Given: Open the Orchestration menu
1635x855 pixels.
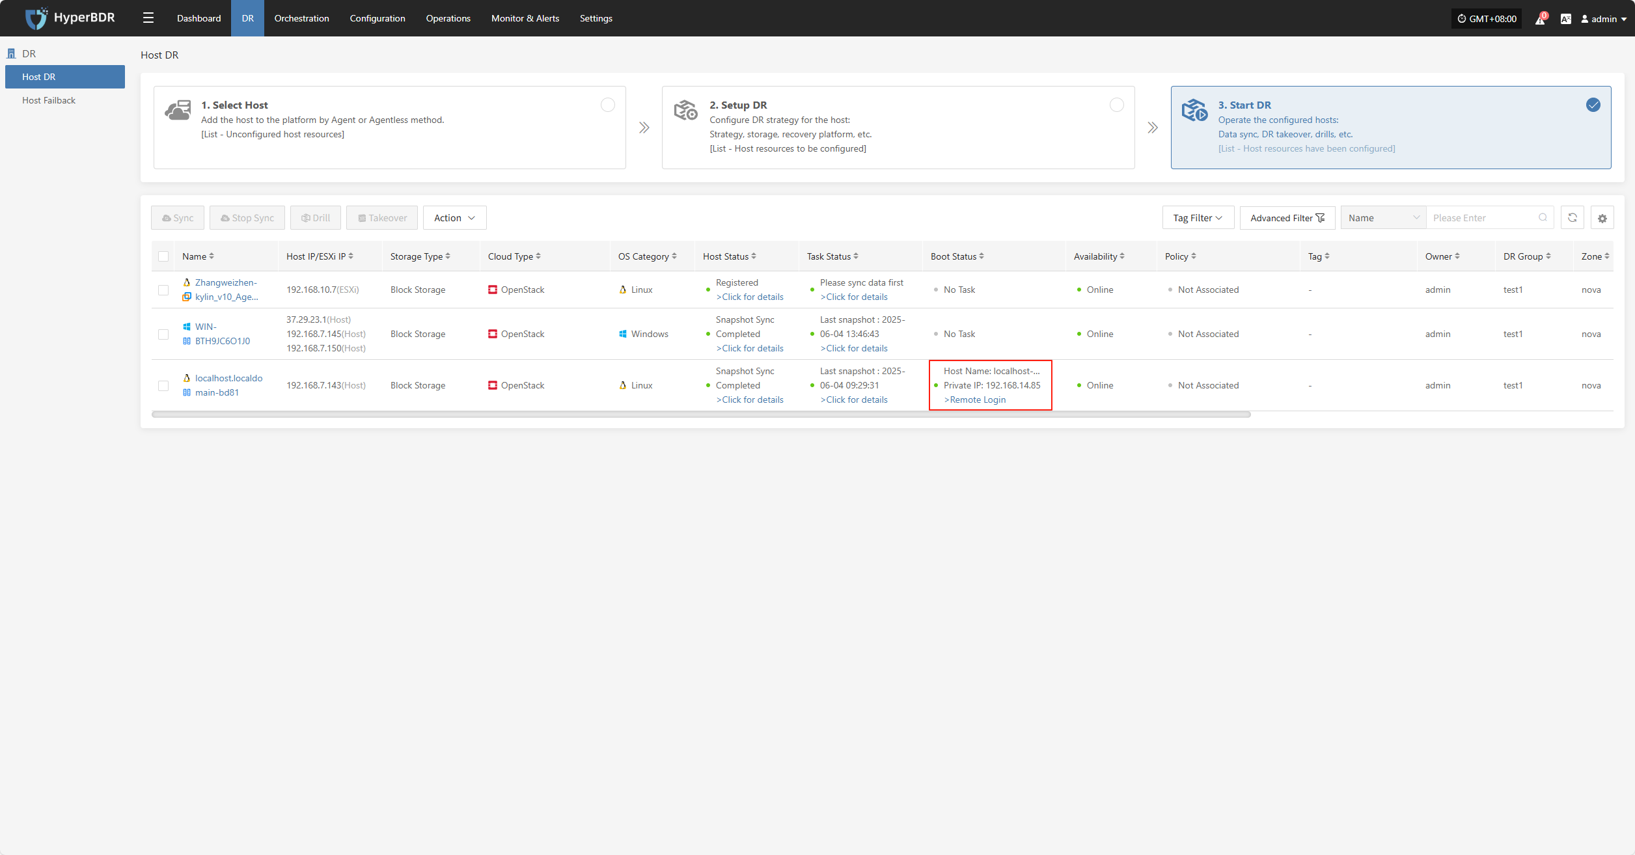Looking at the screenshot, I should pos(301,18).
